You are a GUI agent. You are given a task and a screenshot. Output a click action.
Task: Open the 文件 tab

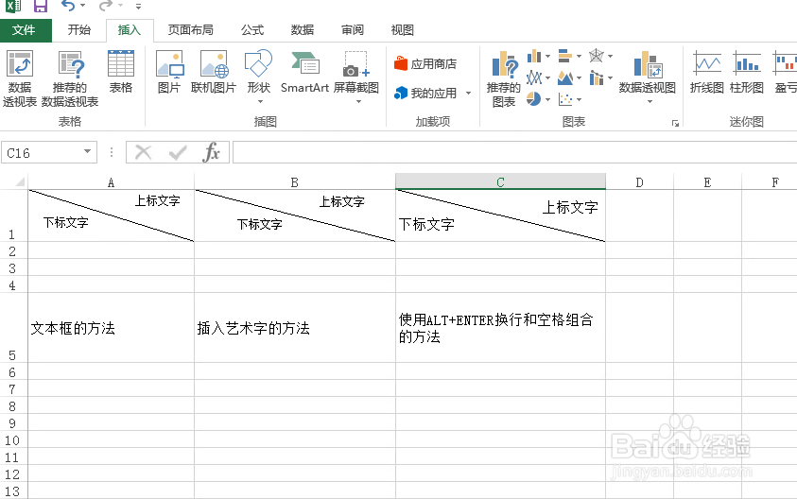click(x=24, y=30)
